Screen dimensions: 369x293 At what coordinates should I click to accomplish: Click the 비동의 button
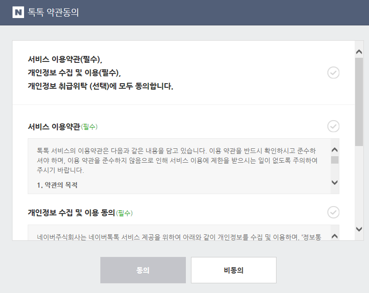(234, 270)
